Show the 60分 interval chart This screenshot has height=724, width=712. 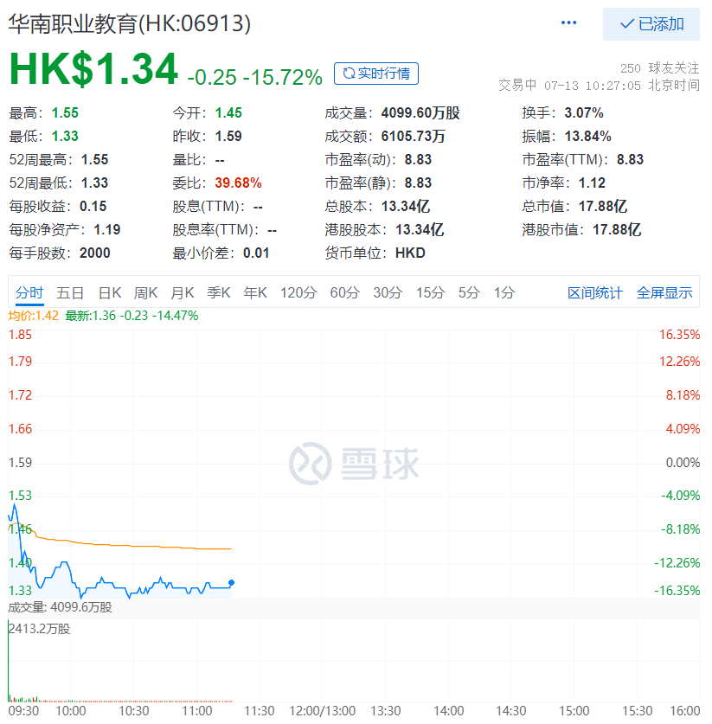344,292
